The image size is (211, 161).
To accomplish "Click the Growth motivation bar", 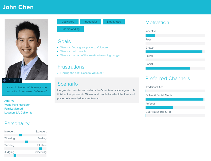I will pos(174,52).
